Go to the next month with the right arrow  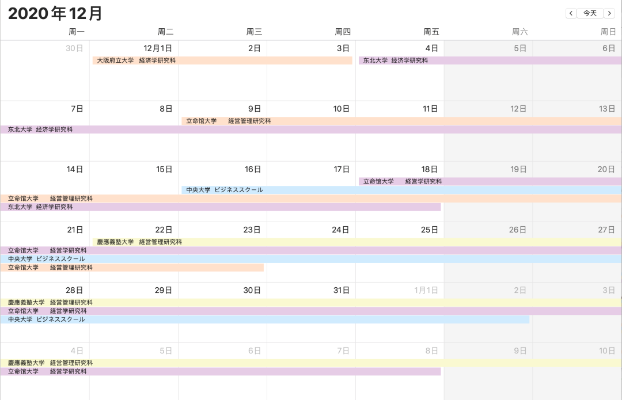[x=609, y=13]
